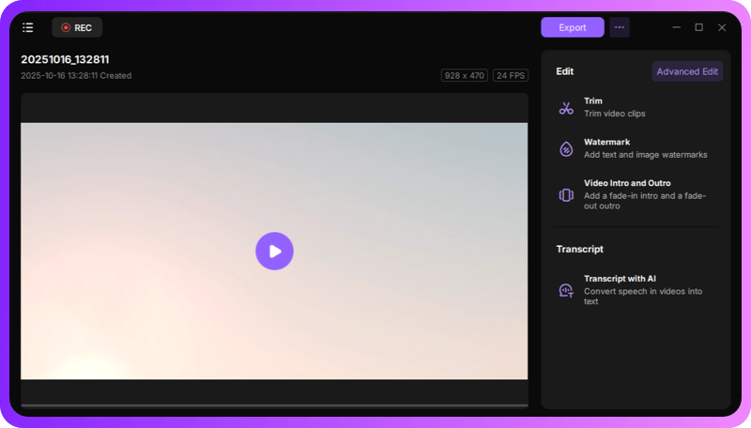Click the video progress bar
Screen dimensions: 751x428
(274, 405)
